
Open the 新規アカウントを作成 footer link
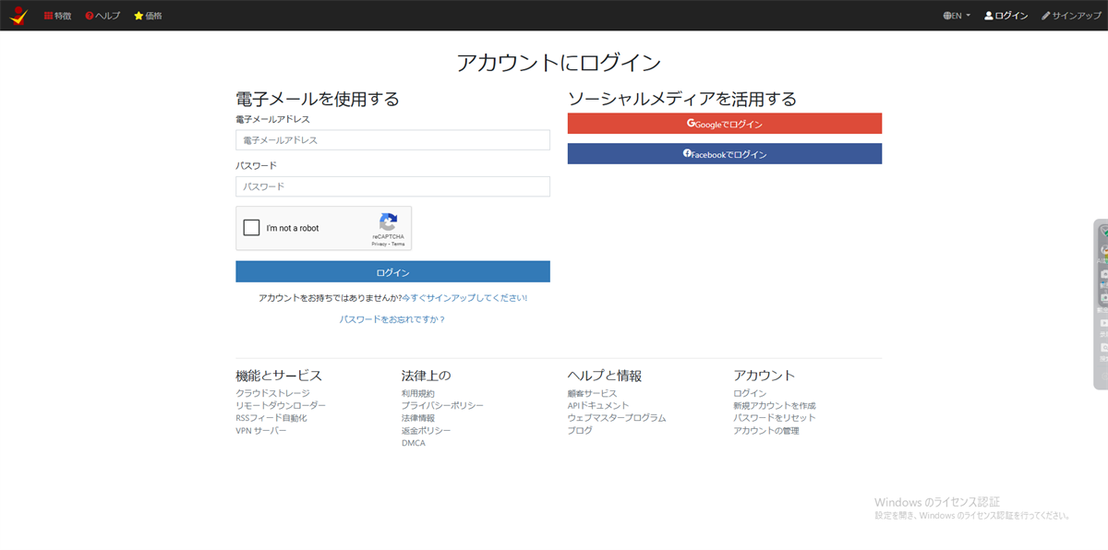775,405
